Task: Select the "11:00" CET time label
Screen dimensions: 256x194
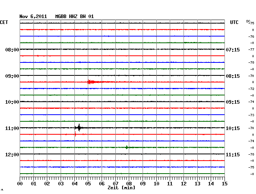Action: point(12,128)
